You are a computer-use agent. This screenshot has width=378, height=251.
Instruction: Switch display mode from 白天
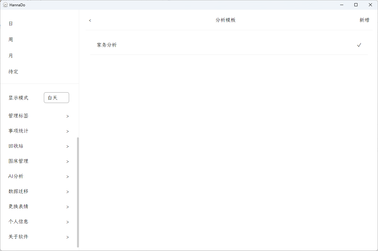[x=56, y=98]
